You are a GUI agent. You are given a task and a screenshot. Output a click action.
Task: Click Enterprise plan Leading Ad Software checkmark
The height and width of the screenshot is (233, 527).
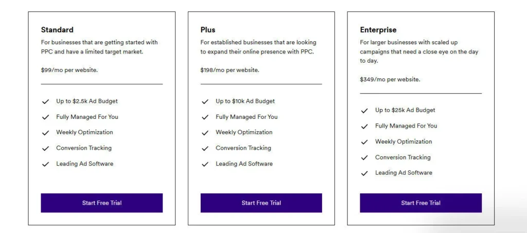364,173
